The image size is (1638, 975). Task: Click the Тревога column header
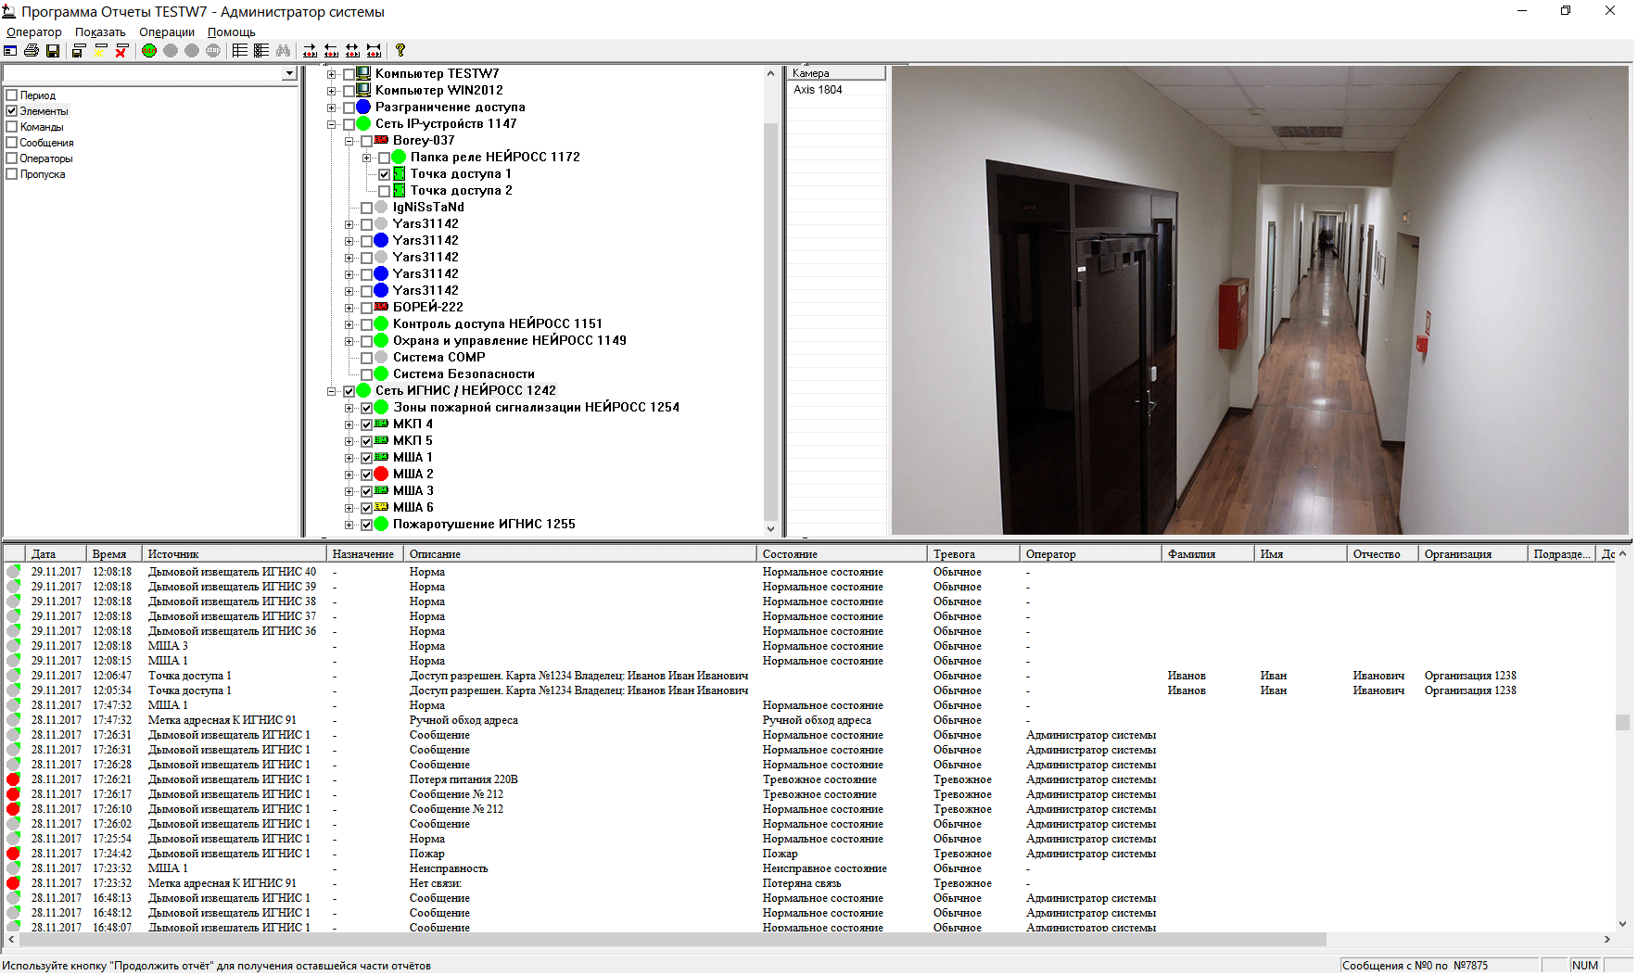pos(954,554)
